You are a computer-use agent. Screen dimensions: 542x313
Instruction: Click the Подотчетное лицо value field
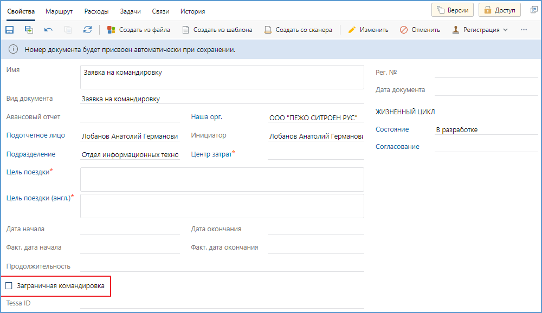tap(130, 136)
